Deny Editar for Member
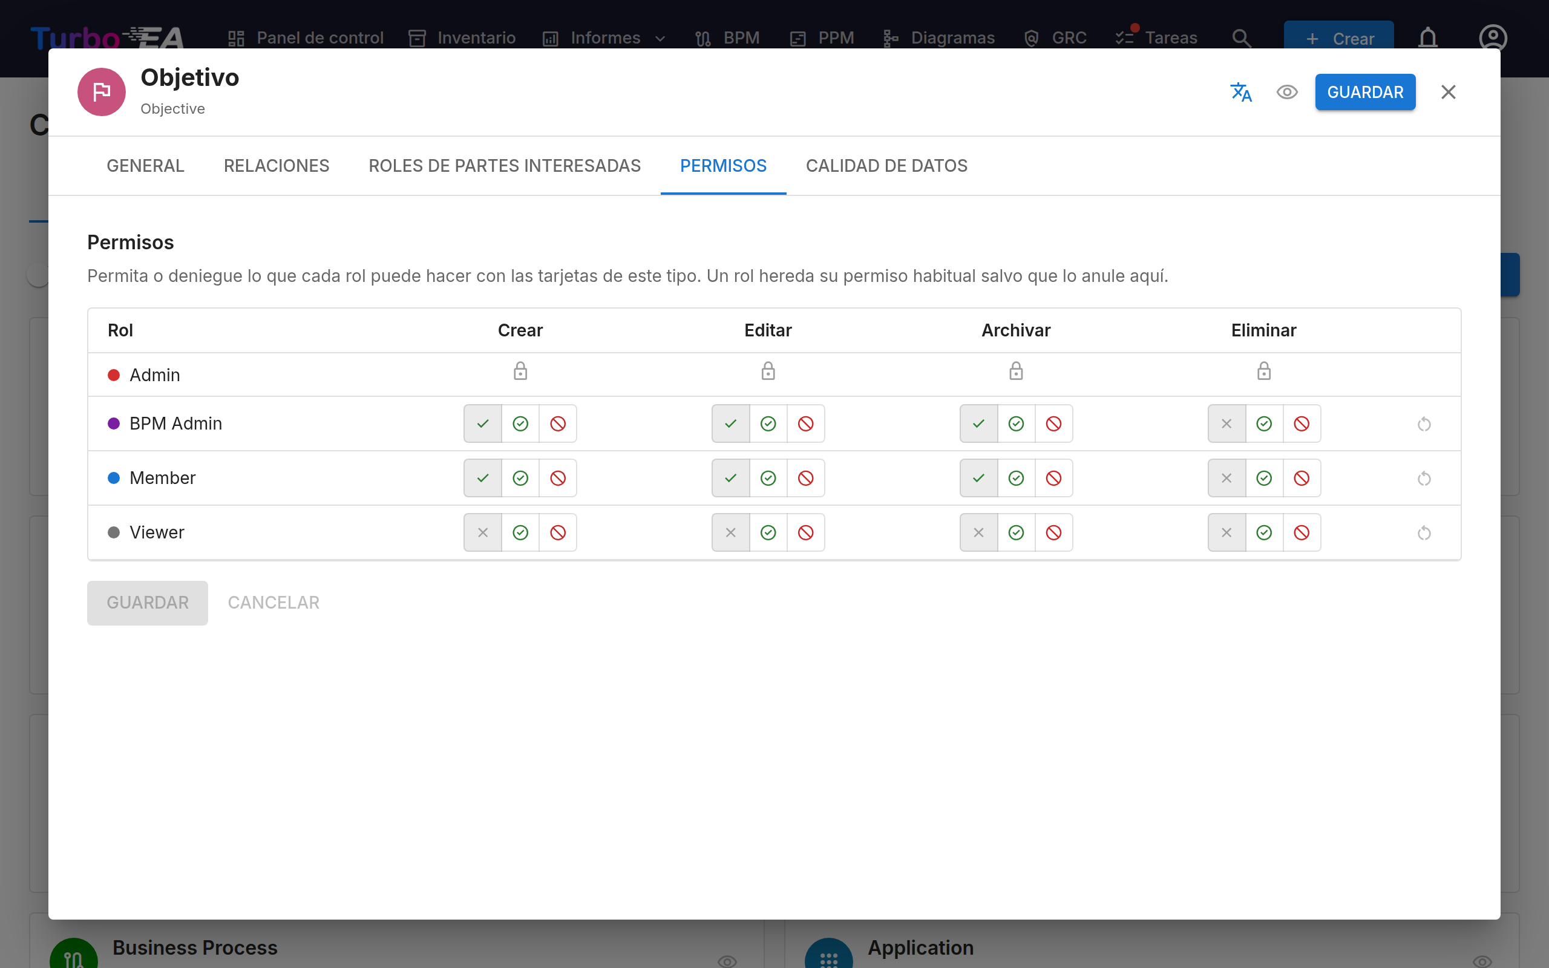The image size is (1549, 968). [x=806, y=478]
